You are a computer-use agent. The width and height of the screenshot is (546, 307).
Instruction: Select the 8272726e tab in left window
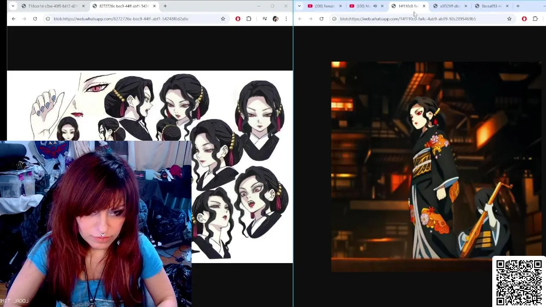pyautogui.click(x=123, y=6)
